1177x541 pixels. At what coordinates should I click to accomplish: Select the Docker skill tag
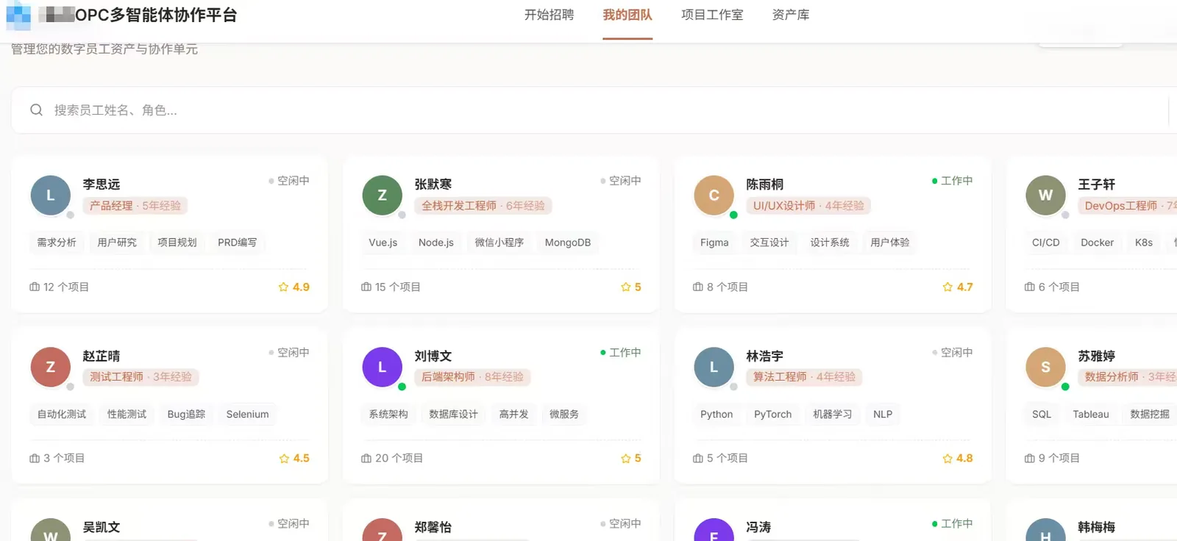click(x=1097, y=243)
